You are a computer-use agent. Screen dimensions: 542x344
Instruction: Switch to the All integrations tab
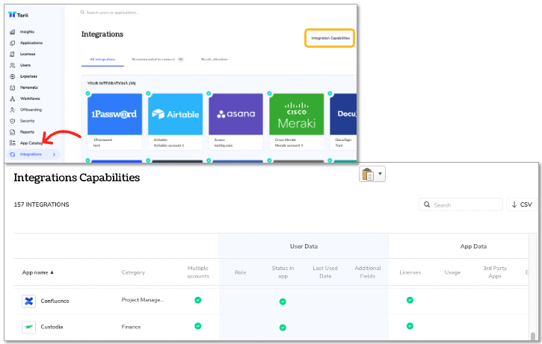point(102,60)
